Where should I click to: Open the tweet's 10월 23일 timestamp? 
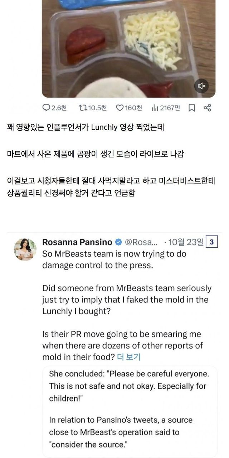click(x=185, y=242)
